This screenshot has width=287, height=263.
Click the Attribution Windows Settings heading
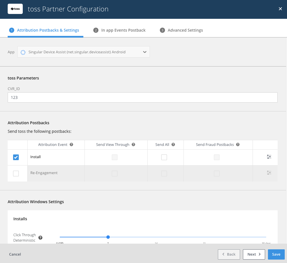36,202
